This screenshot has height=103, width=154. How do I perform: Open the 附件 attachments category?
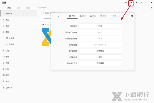tap(18, 69)
